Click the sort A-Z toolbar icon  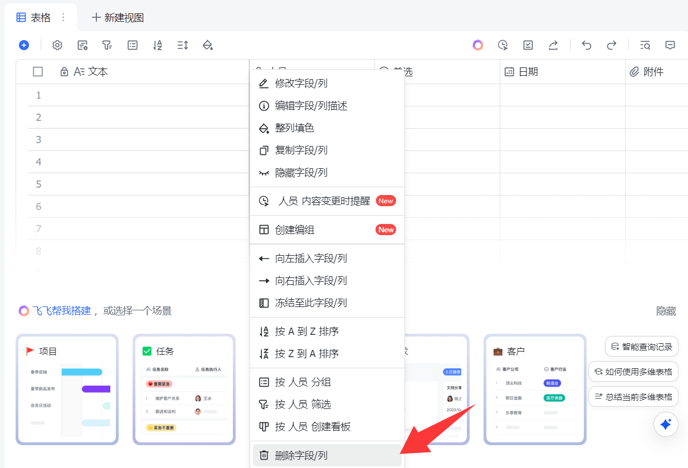[x=158, y=45]
